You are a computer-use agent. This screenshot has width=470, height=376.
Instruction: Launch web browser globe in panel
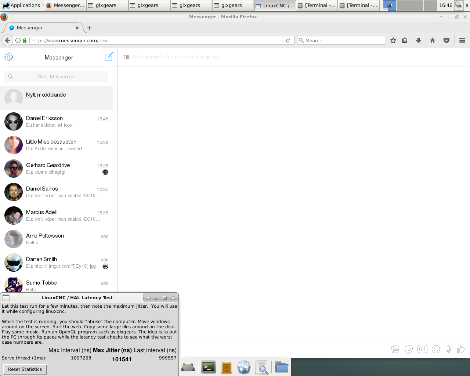(244, 367)
